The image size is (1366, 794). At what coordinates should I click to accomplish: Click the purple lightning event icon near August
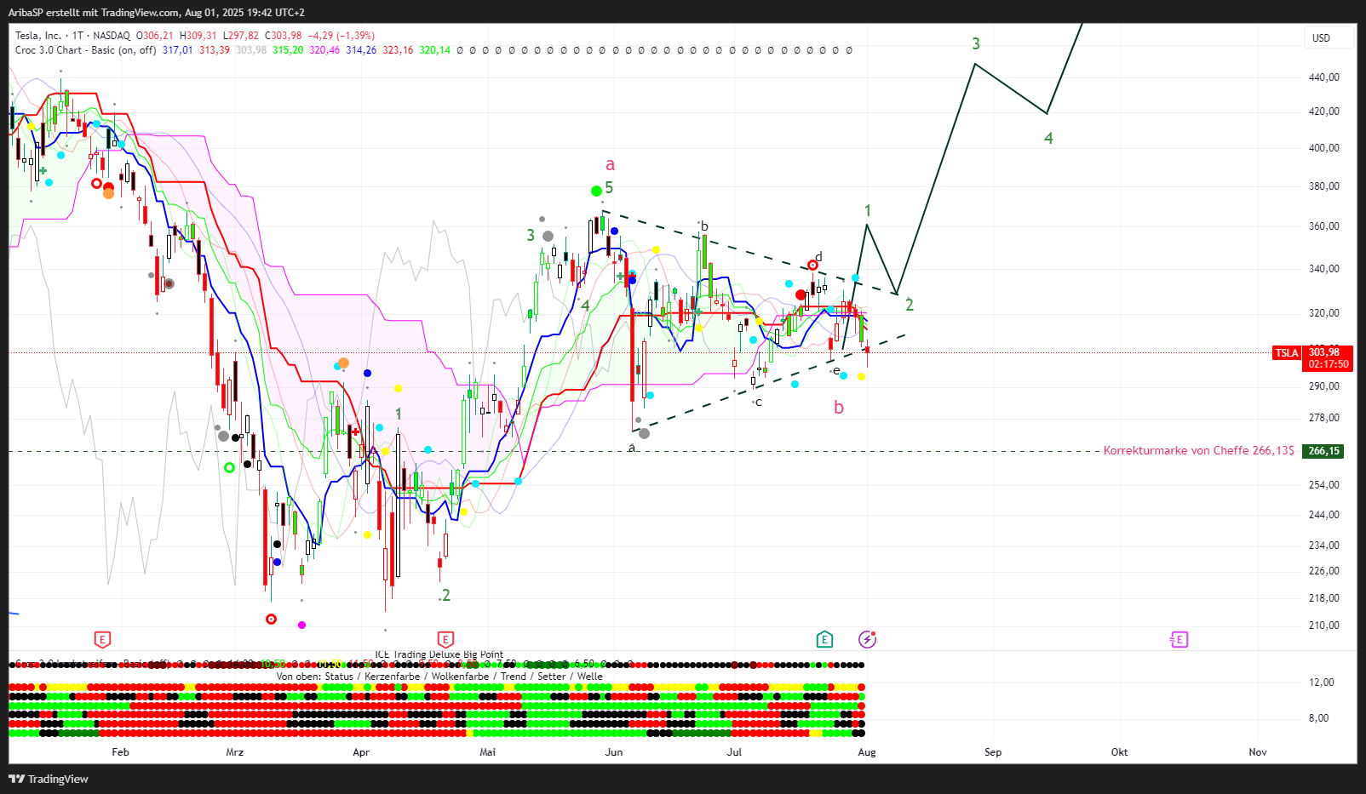(867, 639)
